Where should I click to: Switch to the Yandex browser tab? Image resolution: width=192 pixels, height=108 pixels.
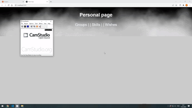pyautogui.click(x=12, y=2)
